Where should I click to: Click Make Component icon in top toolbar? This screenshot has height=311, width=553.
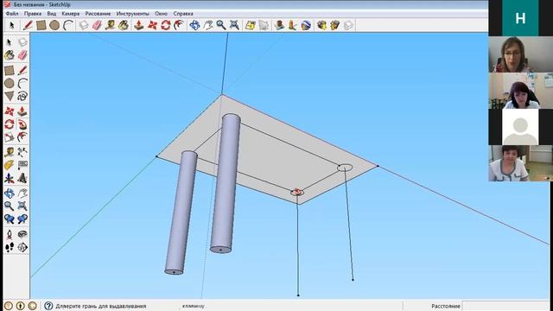coord(84,25)
